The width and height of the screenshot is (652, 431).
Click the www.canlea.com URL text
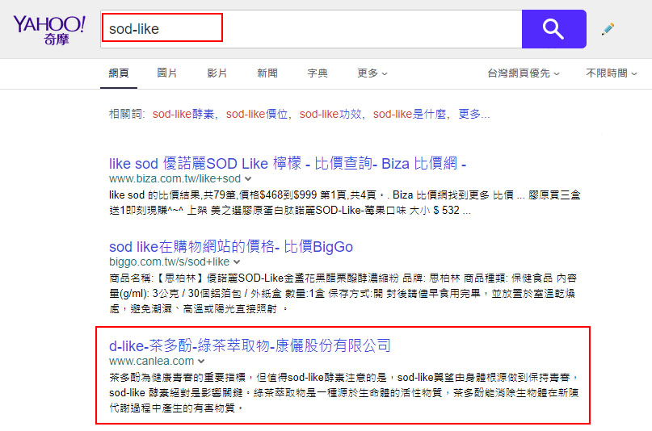pos(151,362)
